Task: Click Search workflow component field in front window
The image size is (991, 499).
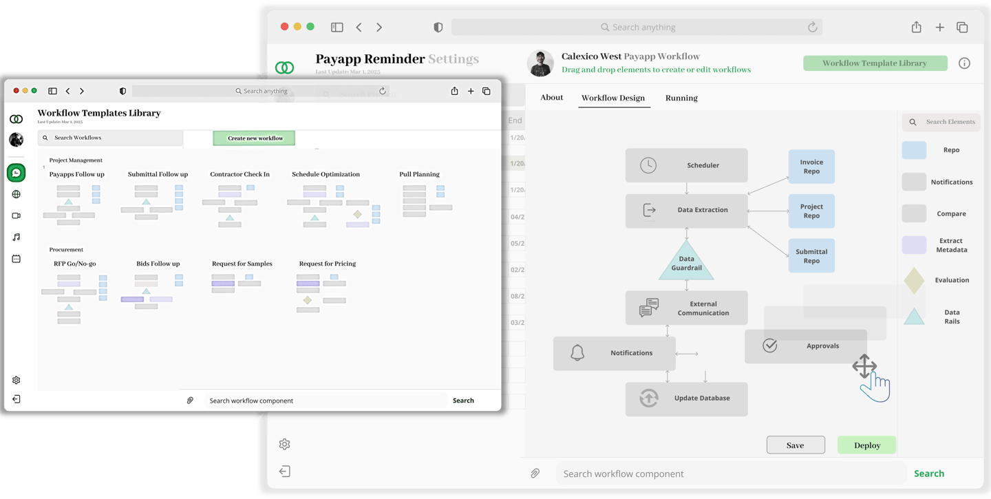Action: [x=326, y=401]
